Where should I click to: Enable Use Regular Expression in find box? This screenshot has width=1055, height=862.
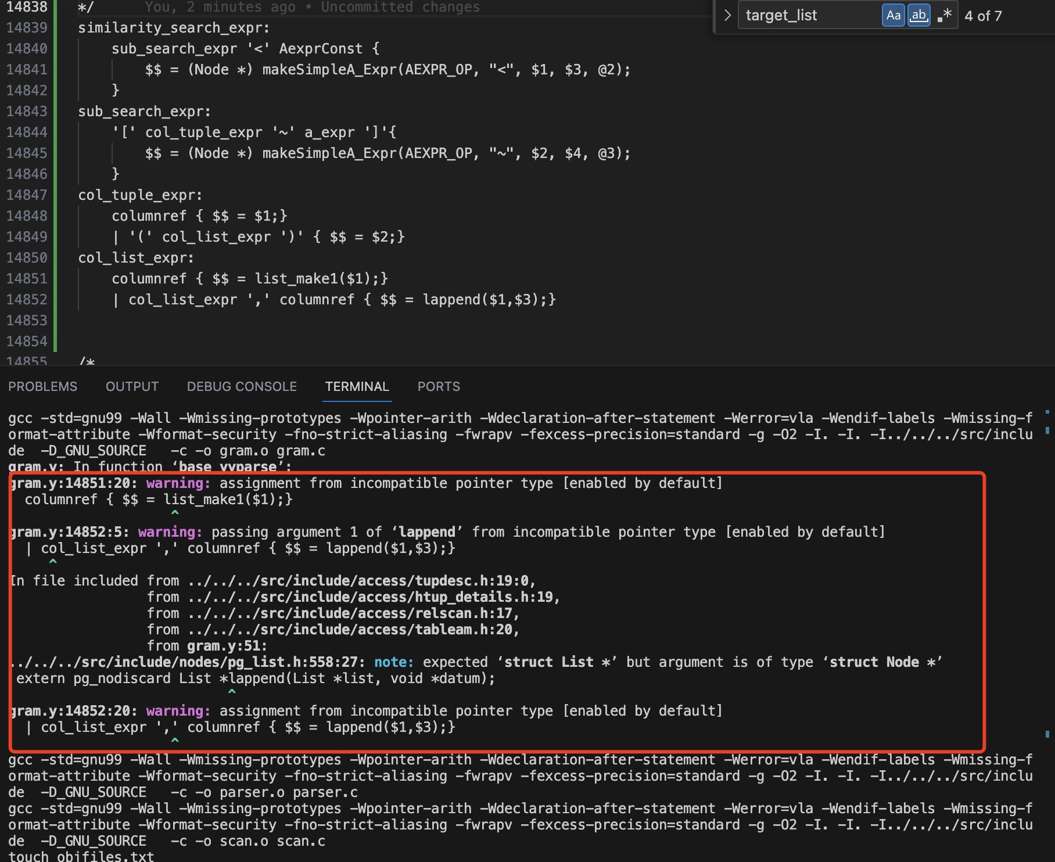[944, 16]
